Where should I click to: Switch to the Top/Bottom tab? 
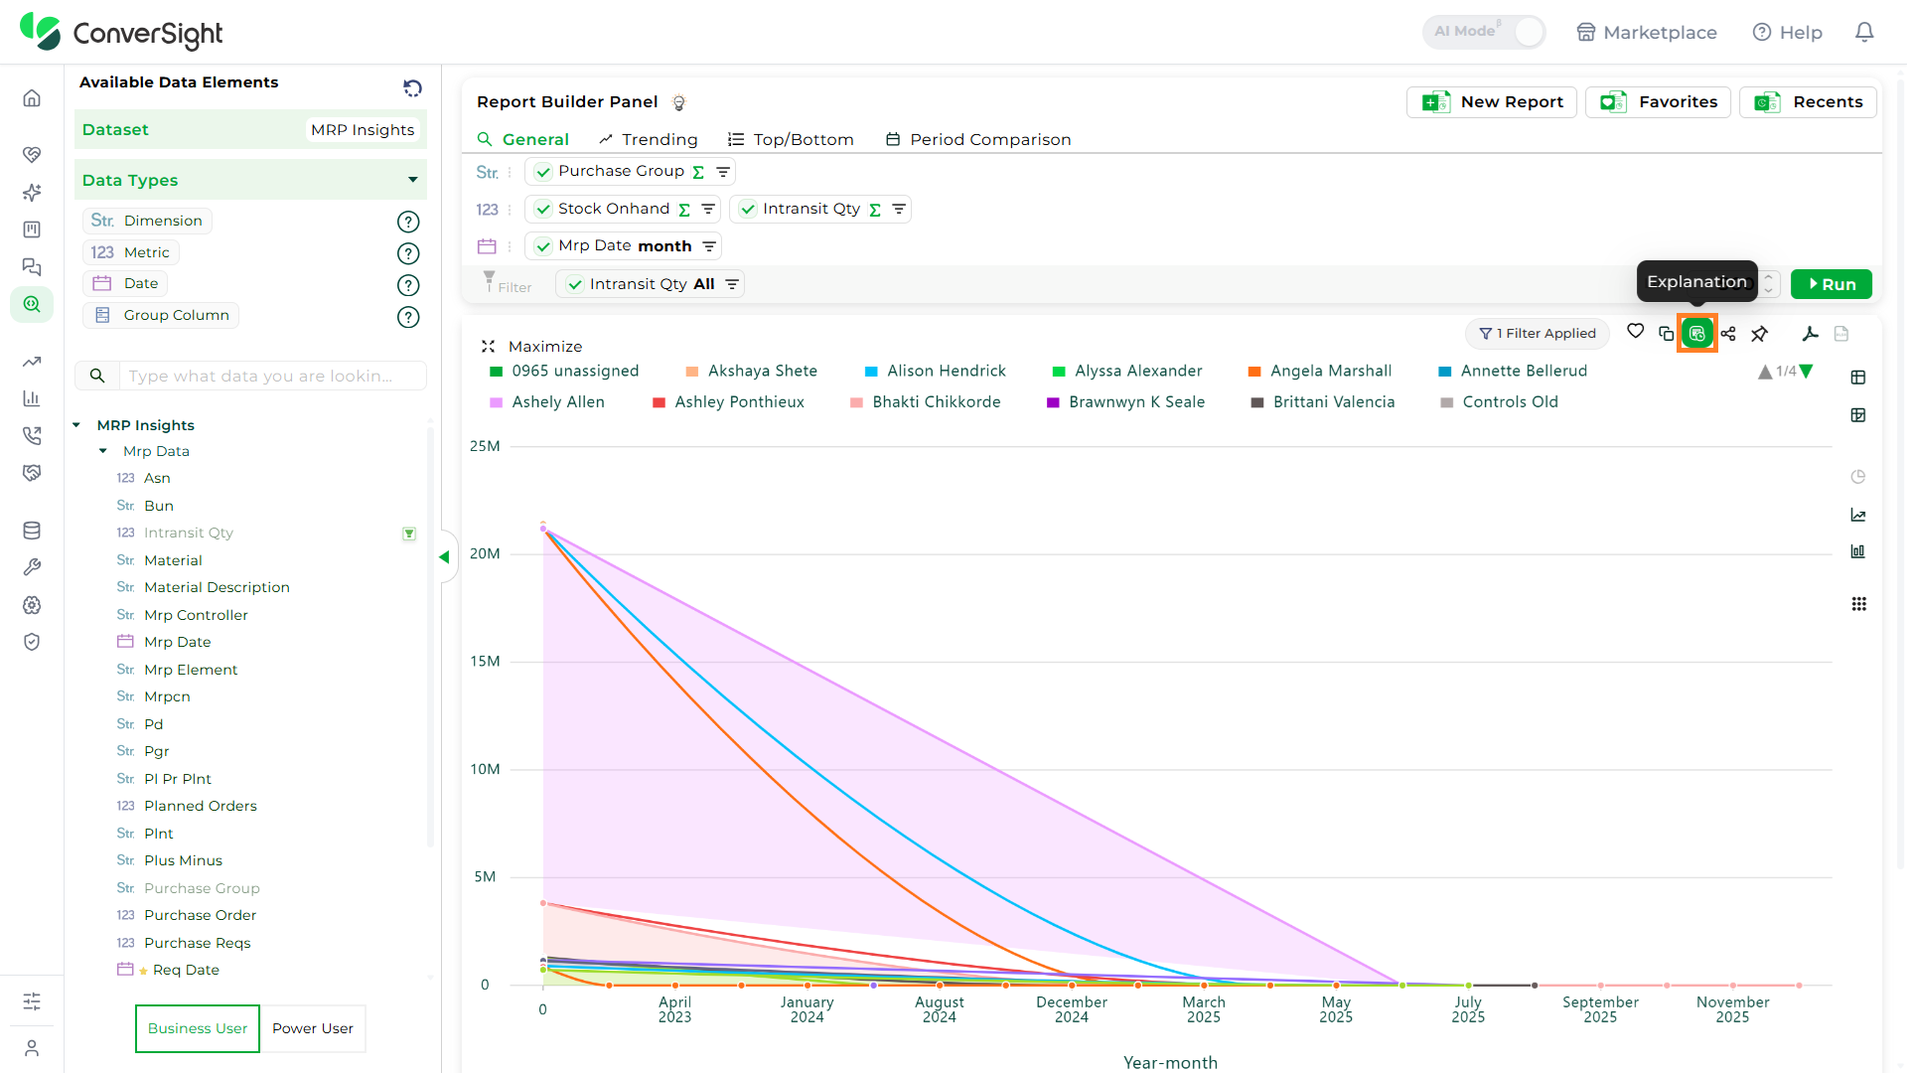click(791, 139)
